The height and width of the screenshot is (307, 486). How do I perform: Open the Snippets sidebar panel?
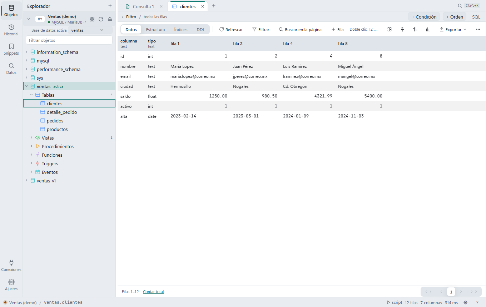tap(11, 49)
